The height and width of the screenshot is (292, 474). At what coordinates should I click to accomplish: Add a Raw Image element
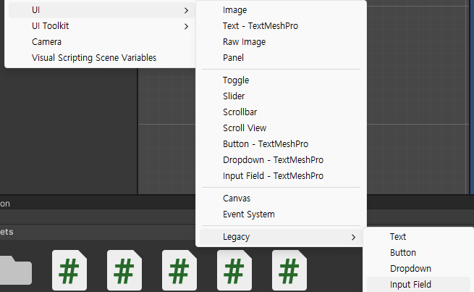281,42
